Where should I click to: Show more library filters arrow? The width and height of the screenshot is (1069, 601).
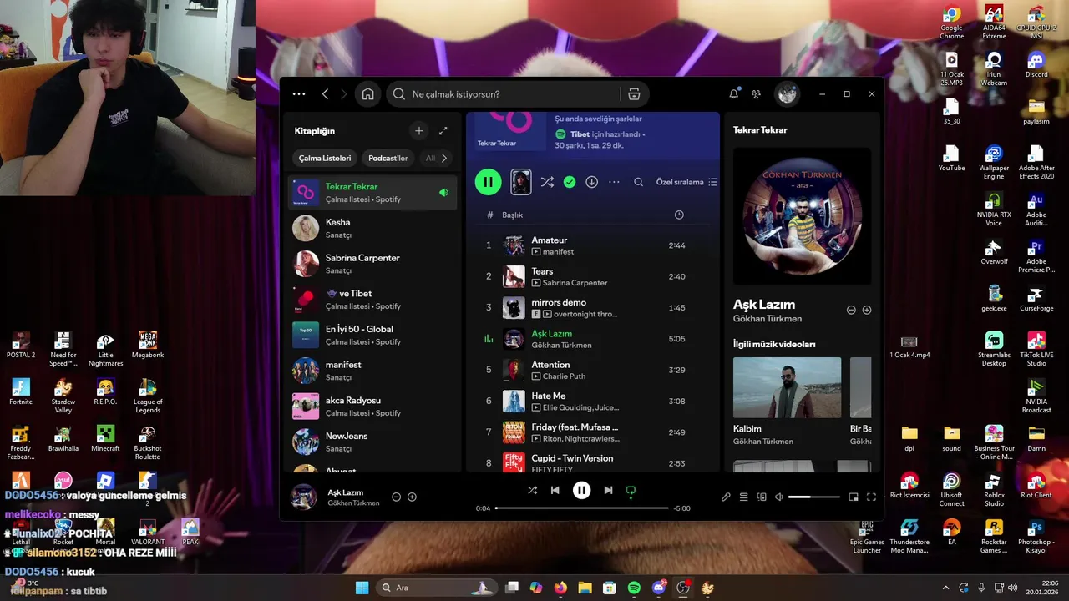point(443,158)
